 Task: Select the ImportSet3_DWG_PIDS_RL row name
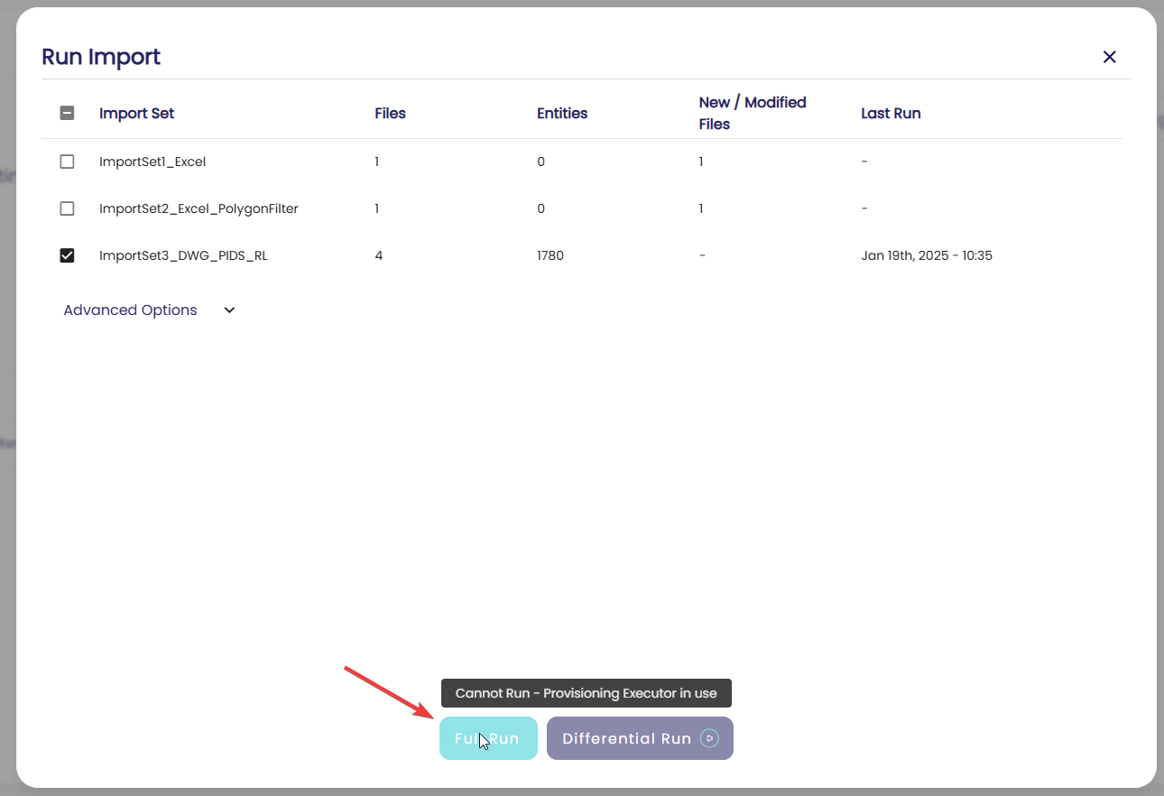click(183, 255)
